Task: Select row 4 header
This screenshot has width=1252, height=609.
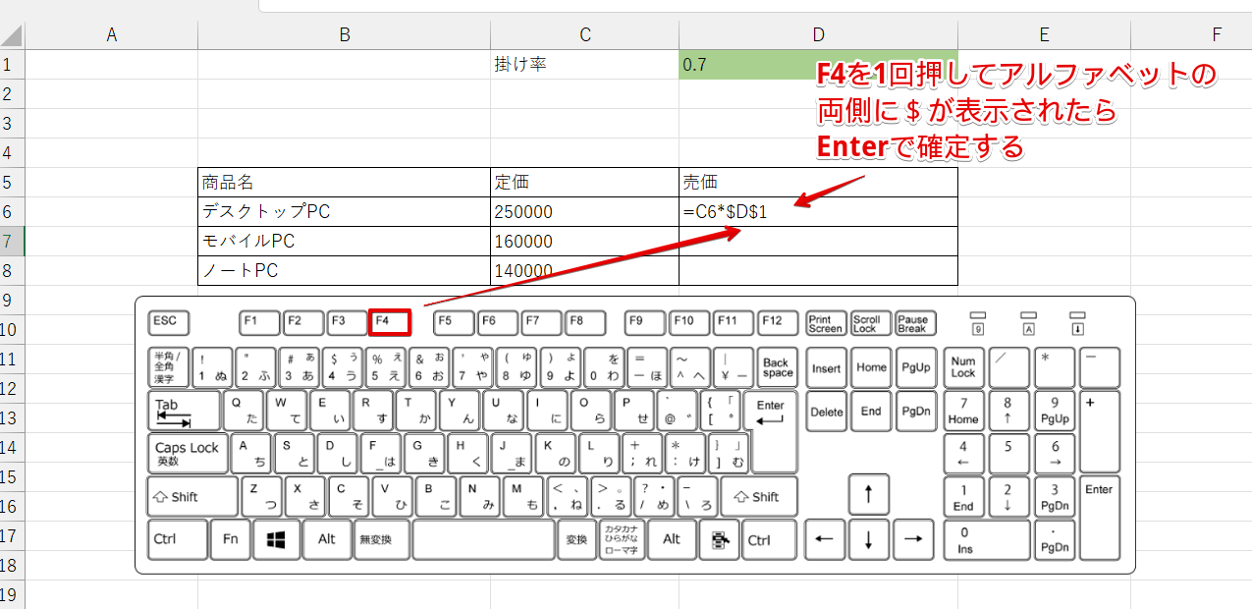Action: [12, 153]
